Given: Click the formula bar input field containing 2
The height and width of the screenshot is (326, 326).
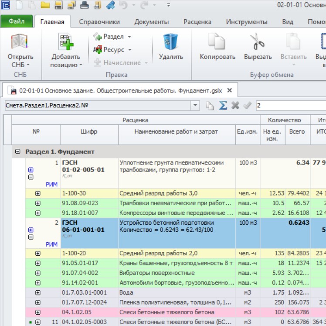Looking at the screenshot, I should pyautogui.click(x=291, y=105).
